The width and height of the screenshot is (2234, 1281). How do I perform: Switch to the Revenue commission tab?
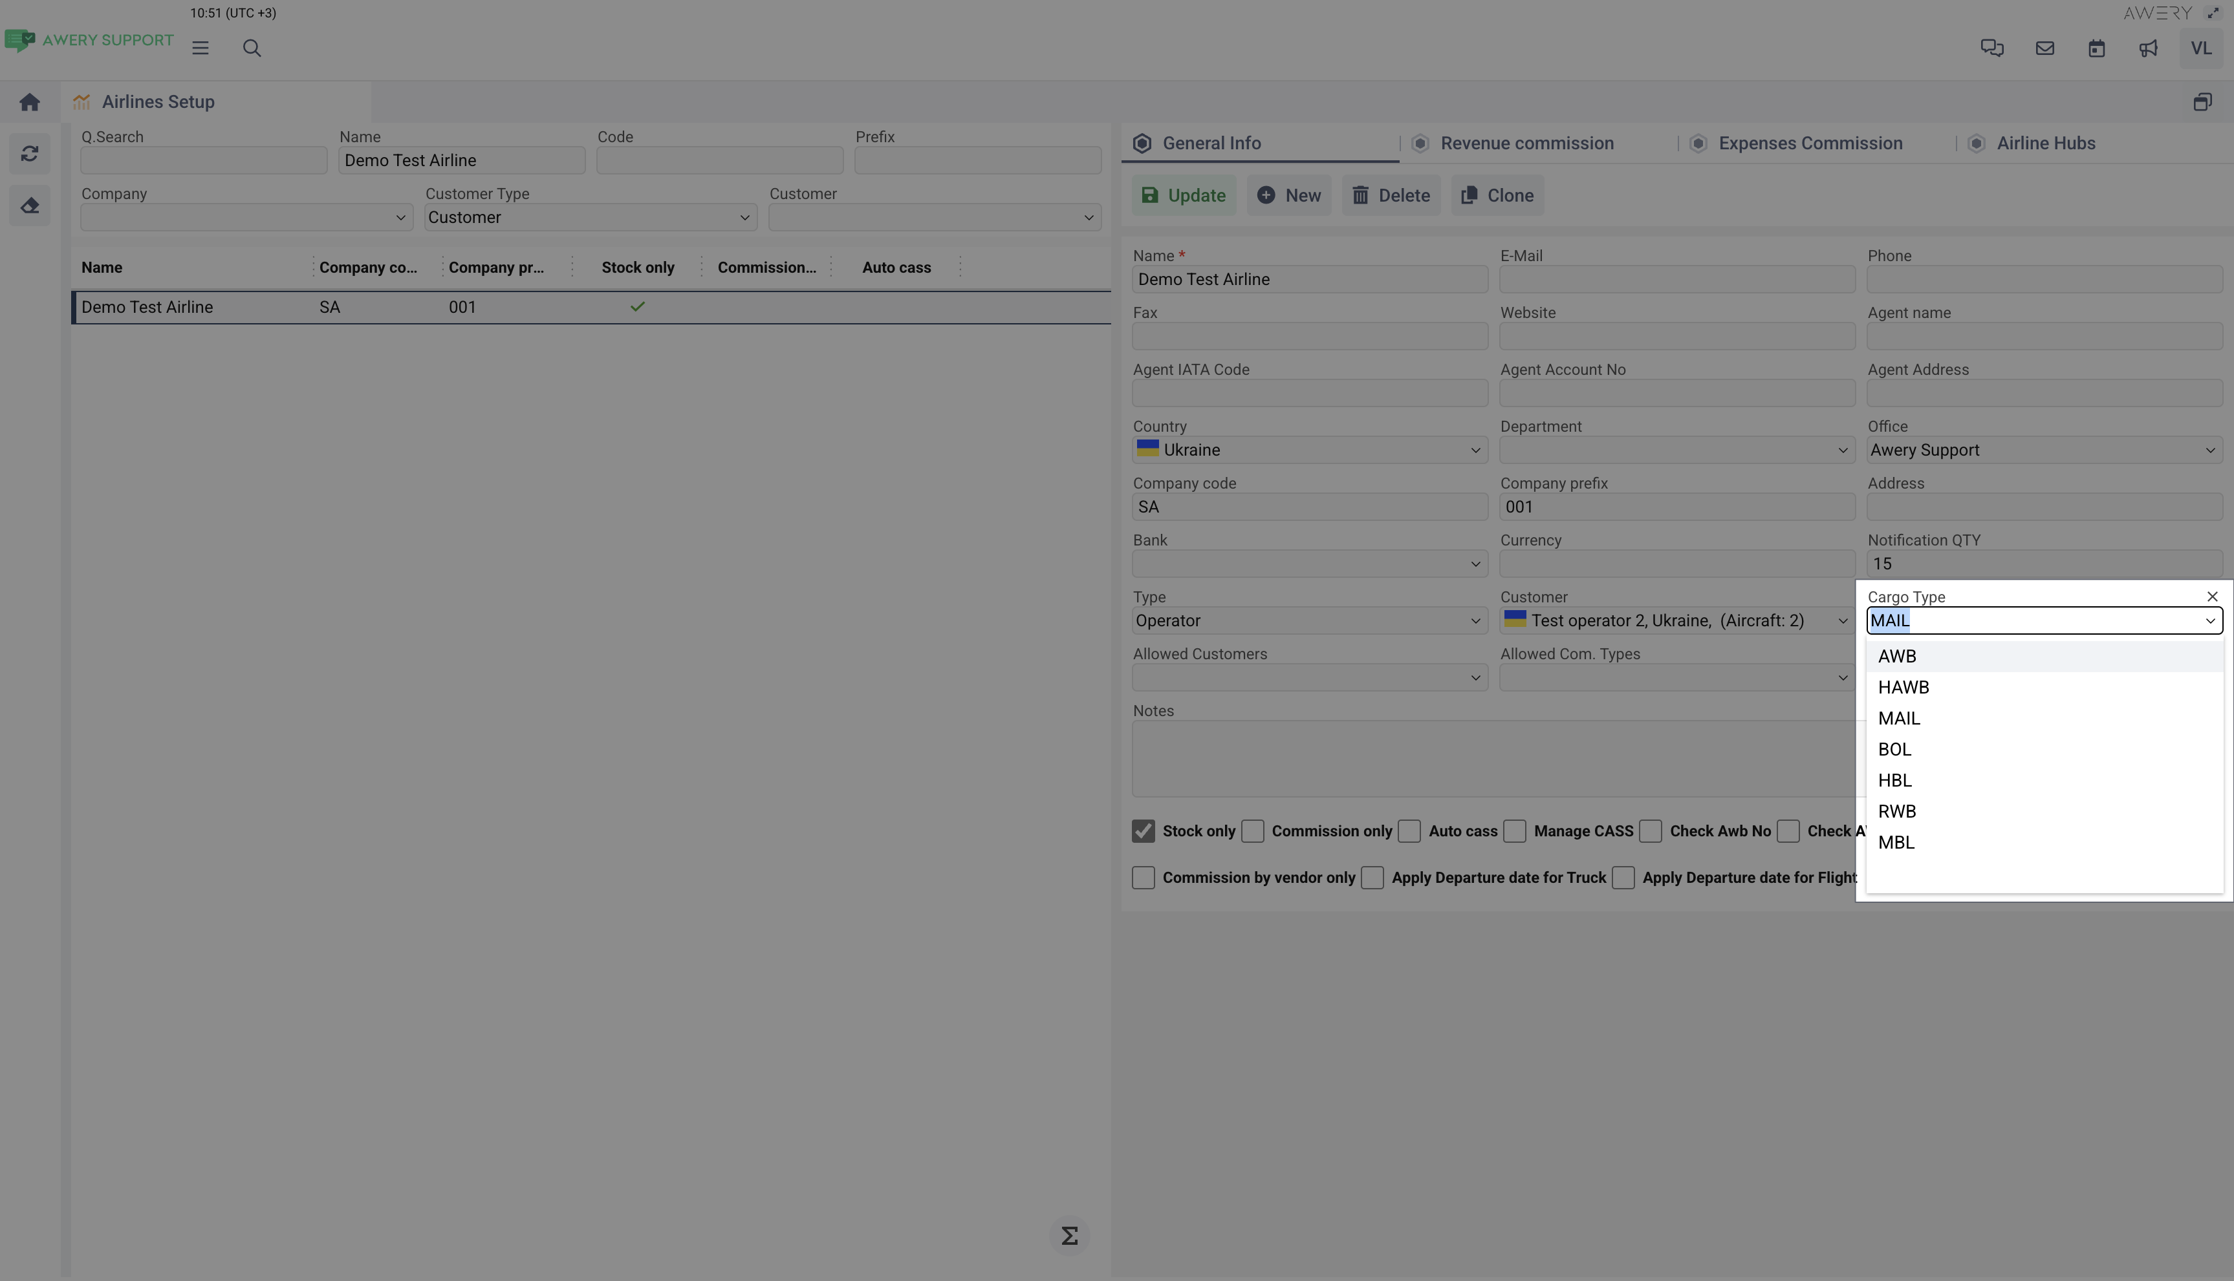click(x=1526, y=143)
